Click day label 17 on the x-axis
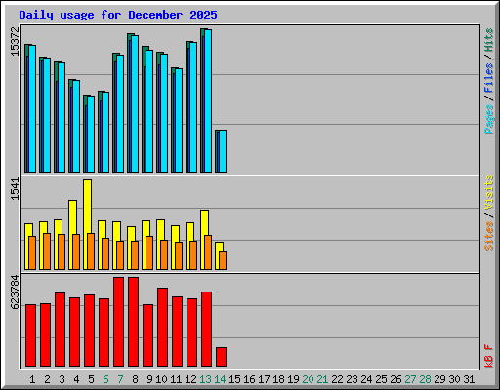 coord(264,379)
